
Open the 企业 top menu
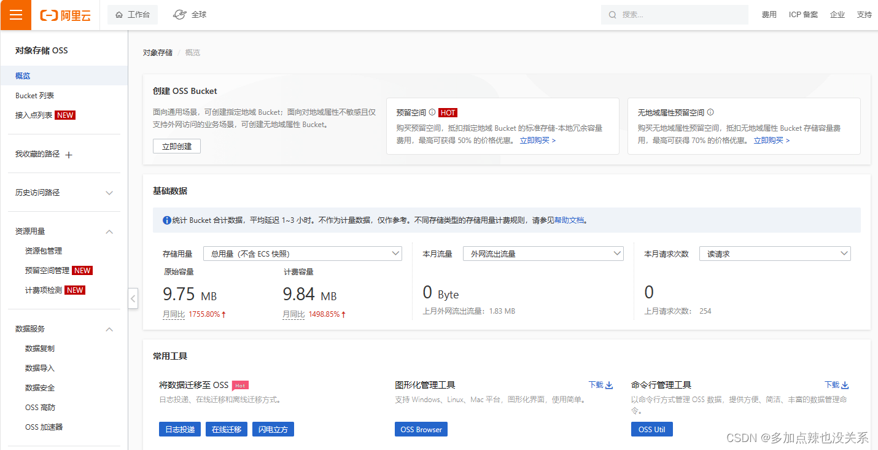837,15
